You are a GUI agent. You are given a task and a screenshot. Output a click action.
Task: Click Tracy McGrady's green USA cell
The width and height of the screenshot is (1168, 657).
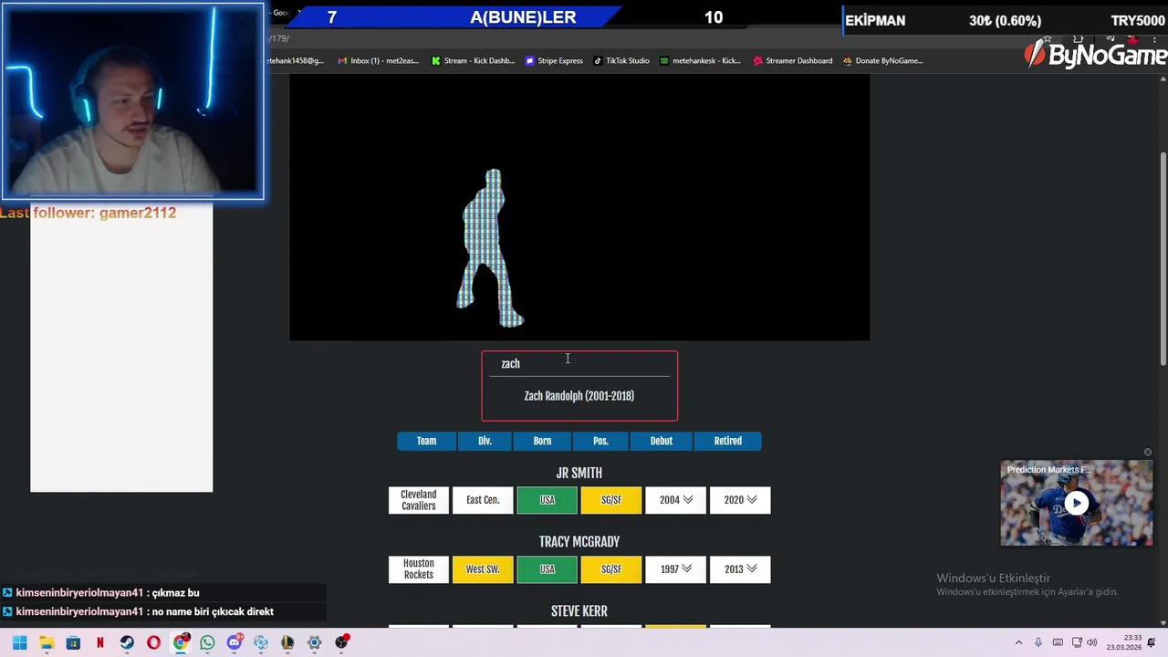point(547,569)
